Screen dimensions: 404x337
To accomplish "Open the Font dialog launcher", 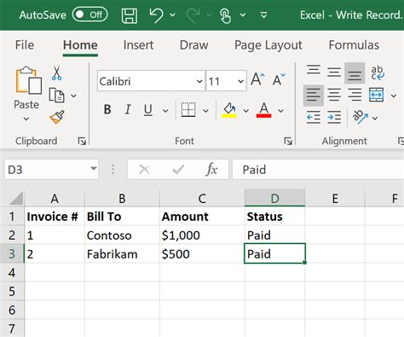I will 288,141.
